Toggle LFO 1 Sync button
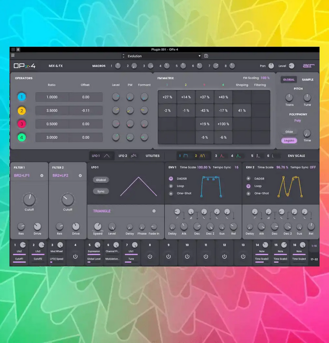 101,191
